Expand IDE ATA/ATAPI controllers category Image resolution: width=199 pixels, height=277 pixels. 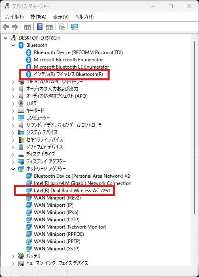click(x=13, y=82)
